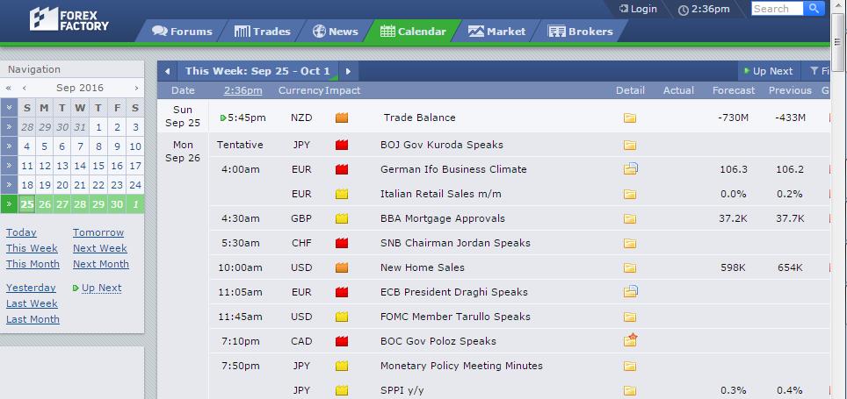Switch to the Market tab
Viewport: 847px width, 399px height.
(497, 32)
